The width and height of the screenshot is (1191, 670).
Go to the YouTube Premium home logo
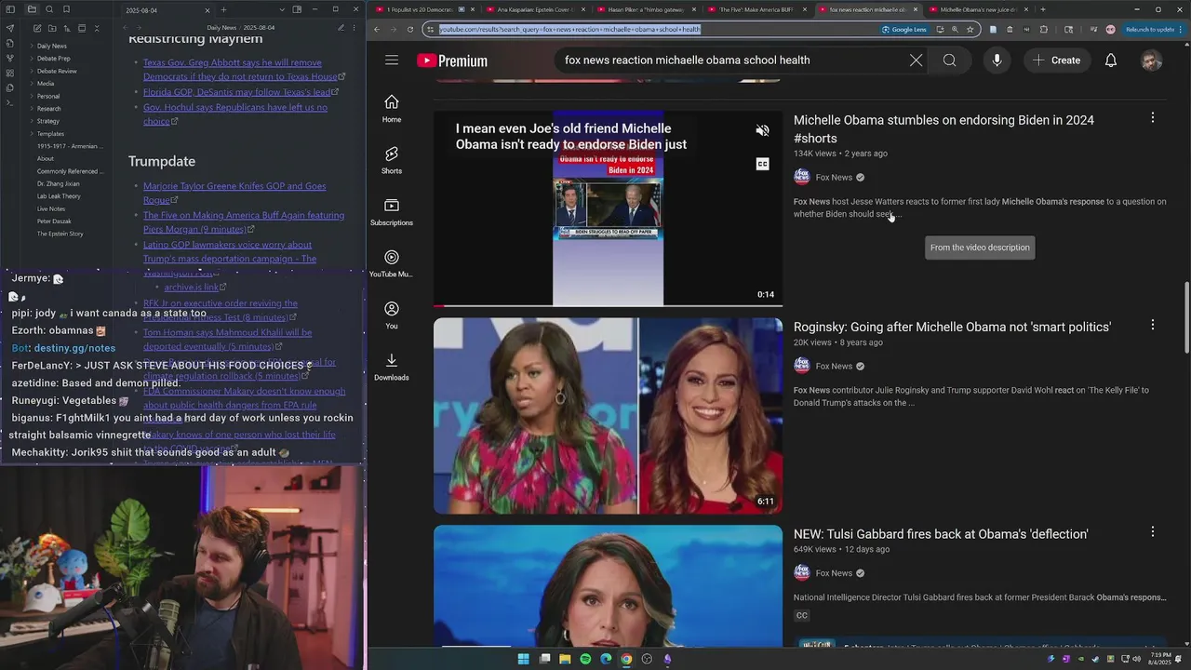pos(452,60)
